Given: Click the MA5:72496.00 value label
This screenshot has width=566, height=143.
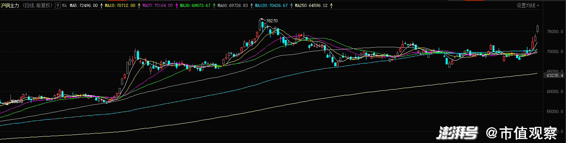Looking at the screenshot, I should click(84, 6).
